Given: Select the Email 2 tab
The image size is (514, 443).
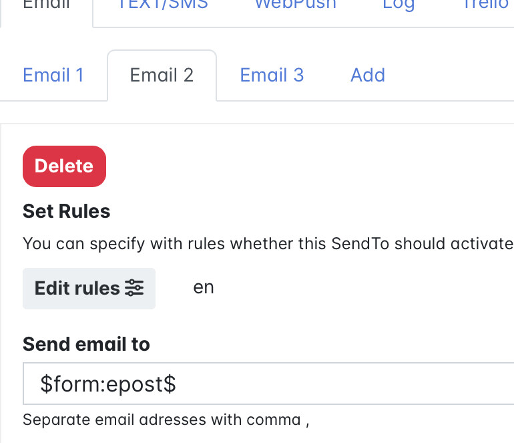Looking at the screenshot, I should coord(162,75).
